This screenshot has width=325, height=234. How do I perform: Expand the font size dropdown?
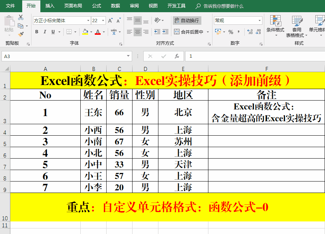103,21
